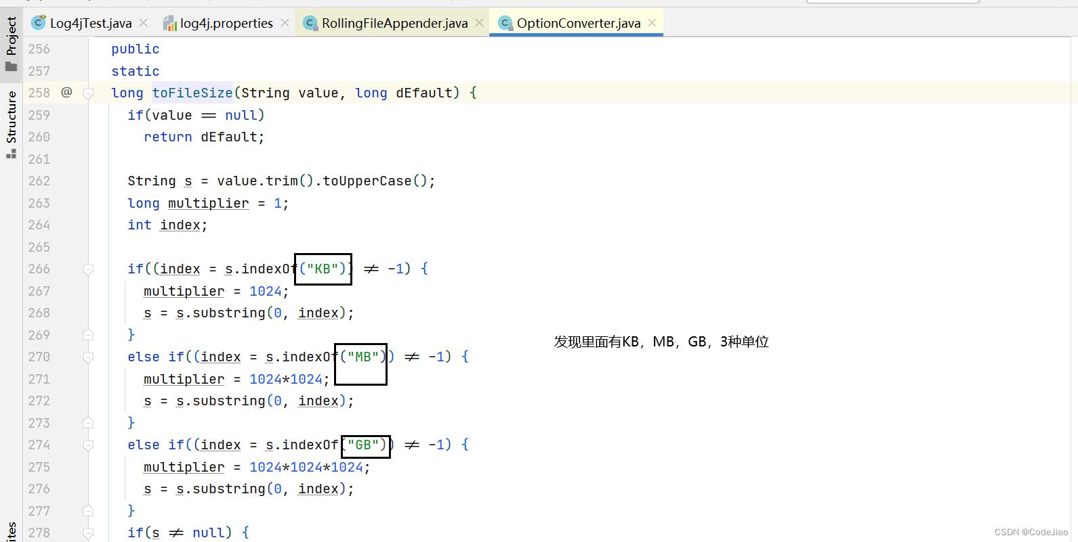1078x542 pixels.
Task: Click the 1024*1024 value on line 271
Action: (x=286, y=379)
